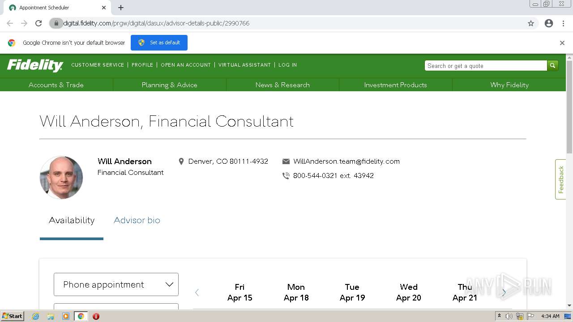Open the Chrome three-dot menu

click(563, 23)
